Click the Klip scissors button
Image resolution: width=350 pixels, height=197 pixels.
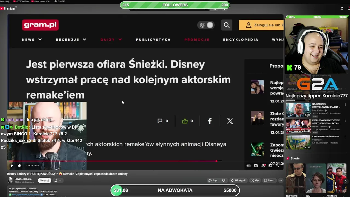coord(255,180)
